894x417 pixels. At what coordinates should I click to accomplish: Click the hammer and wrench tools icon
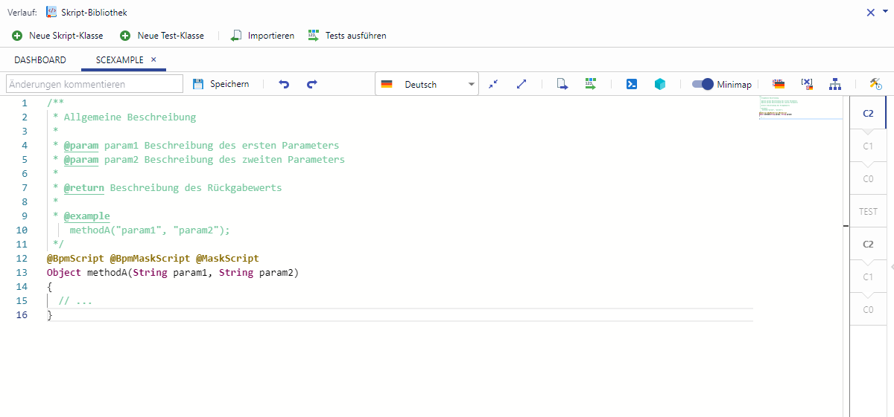tap(875, 85)
